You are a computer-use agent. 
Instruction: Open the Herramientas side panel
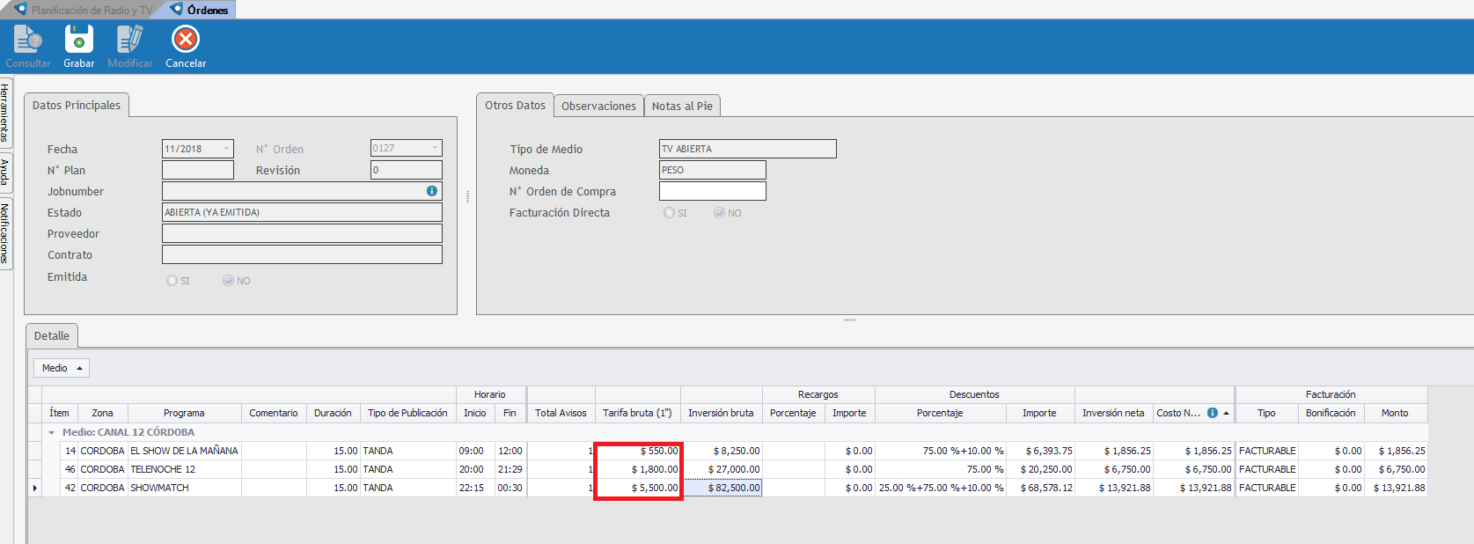point(5,113)
